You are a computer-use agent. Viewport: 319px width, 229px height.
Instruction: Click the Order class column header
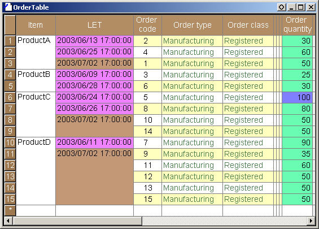248,25
